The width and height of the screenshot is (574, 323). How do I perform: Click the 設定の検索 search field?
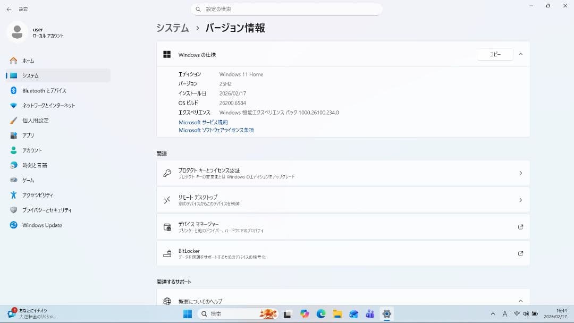[287, 8]
